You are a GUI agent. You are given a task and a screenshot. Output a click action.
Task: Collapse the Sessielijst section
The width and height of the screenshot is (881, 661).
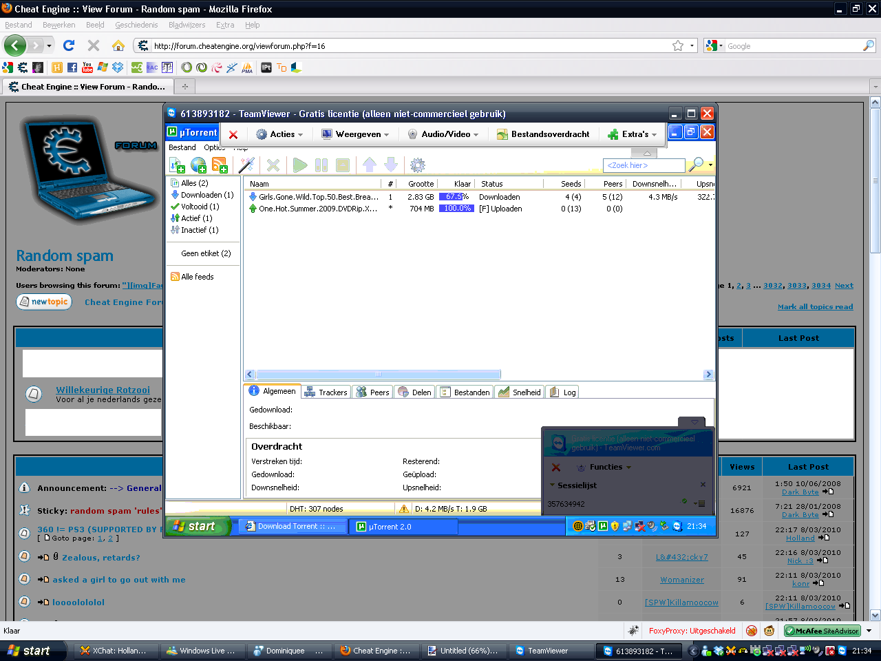tap(552, 485)
